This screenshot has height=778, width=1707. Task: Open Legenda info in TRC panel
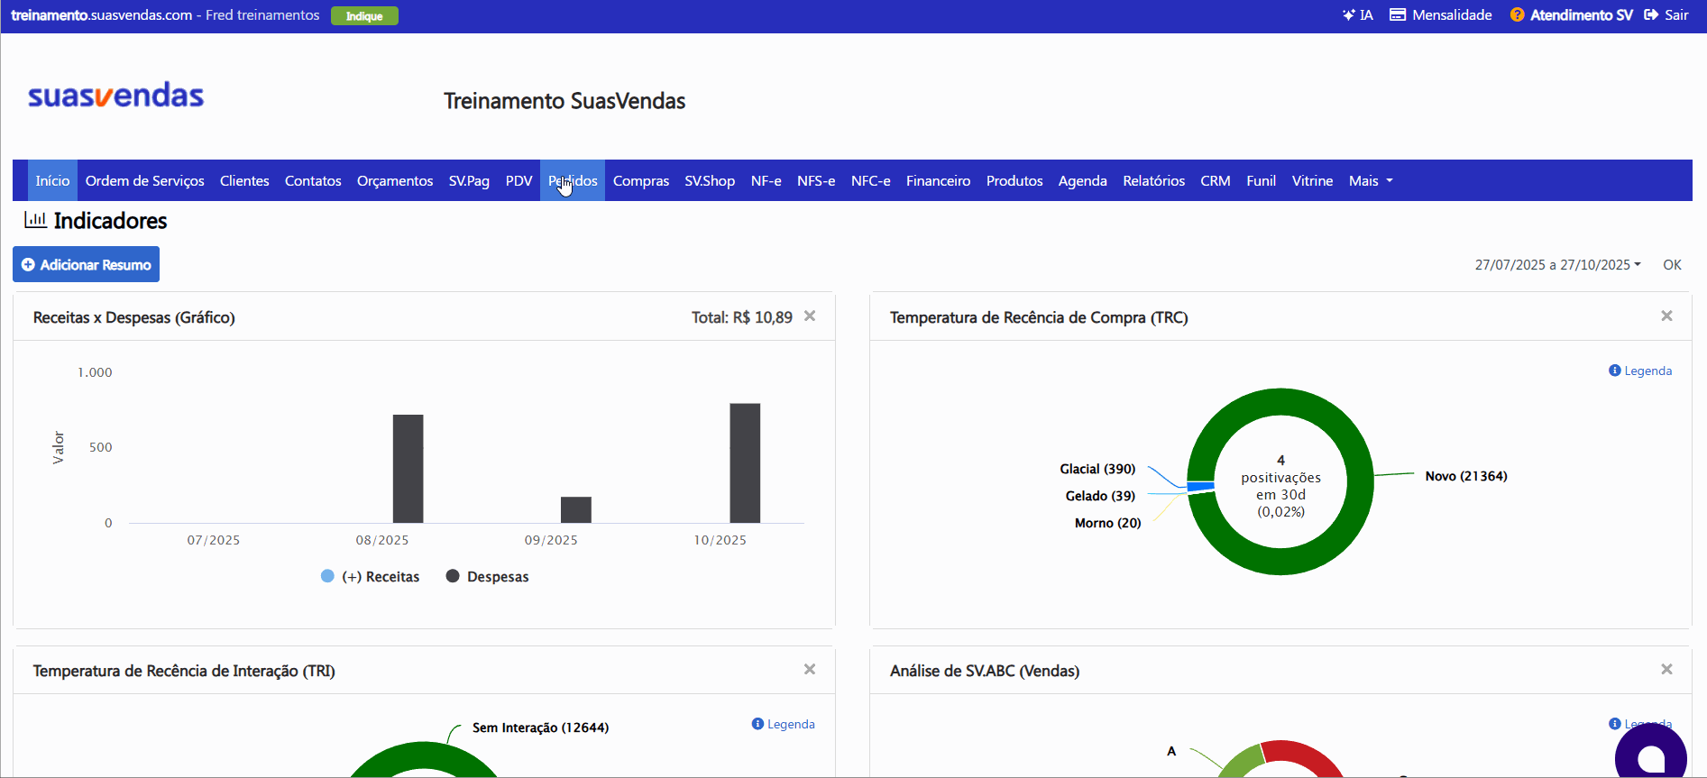pyautogui.click(x=1640, y=371)
